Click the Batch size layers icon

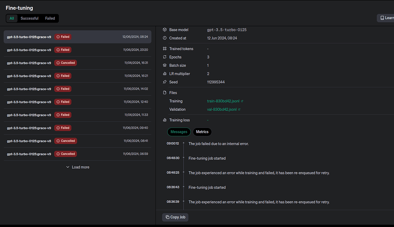point(165,65)
